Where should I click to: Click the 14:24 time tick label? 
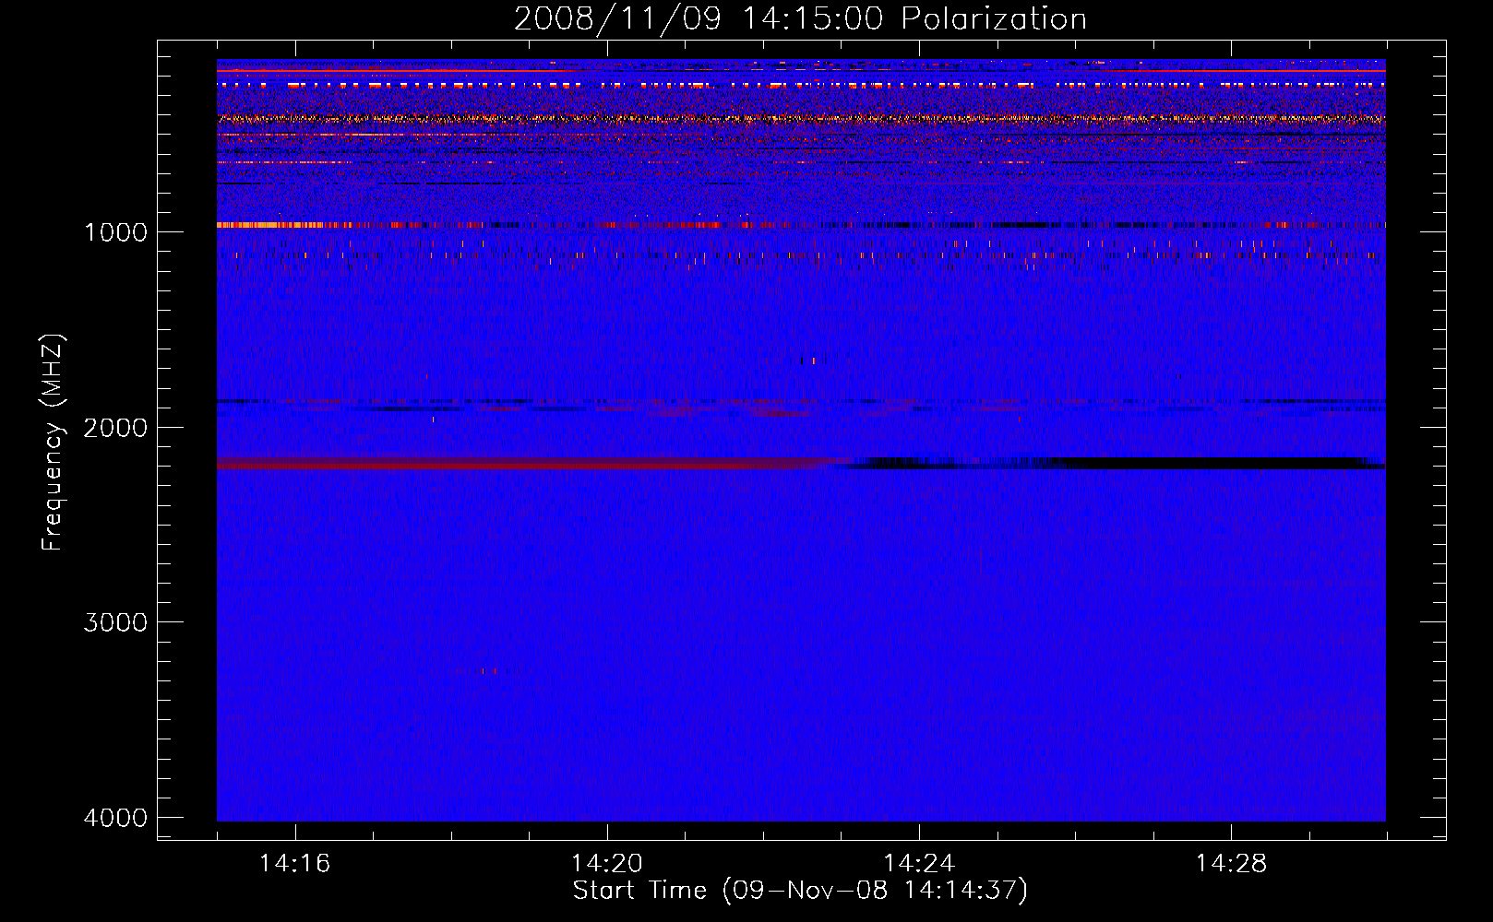pos(919,863)
